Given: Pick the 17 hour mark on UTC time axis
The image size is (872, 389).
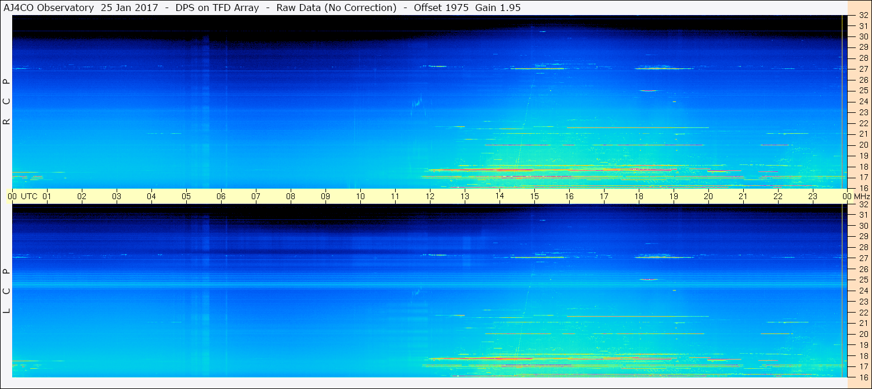Looking at the screenshot, I should click(604, 197).
